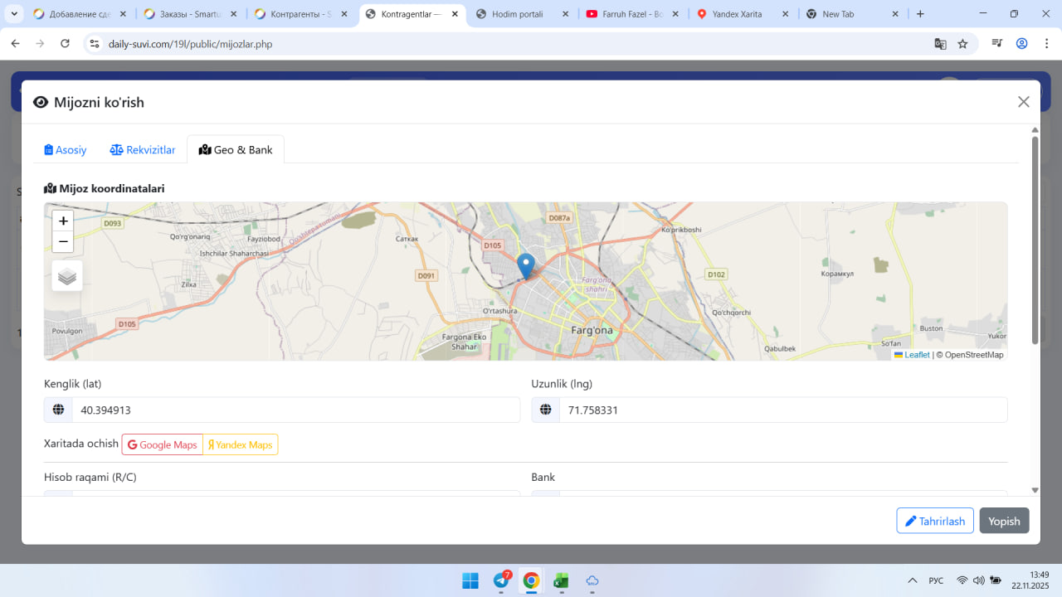Open Excel from the taskbar
This screenshot has width=1062, height=597.
(x=561, y=580)
